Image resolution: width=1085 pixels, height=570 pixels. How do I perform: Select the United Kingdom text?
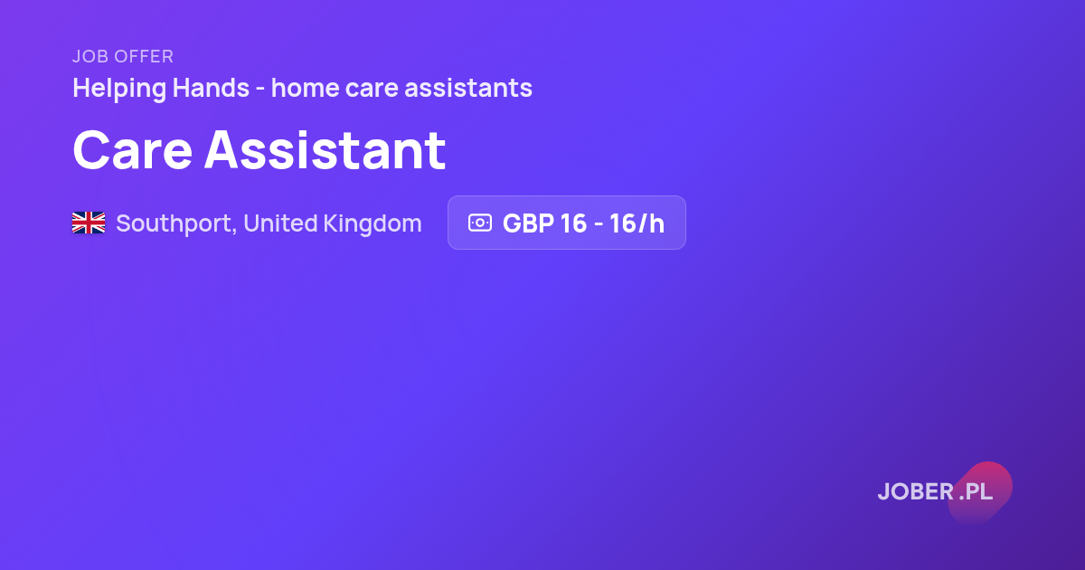333,223
